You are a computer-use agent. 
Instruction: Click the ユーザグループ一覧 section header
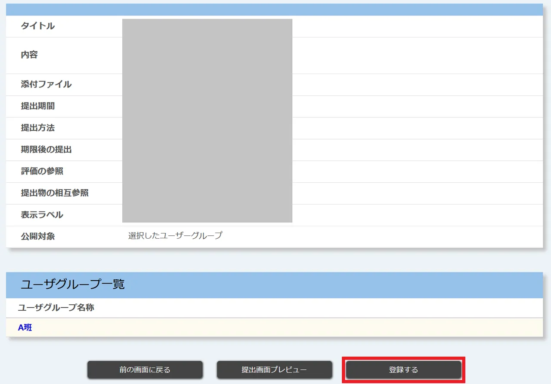[73, 284]
